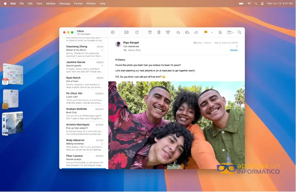Viewport: 296px width, 192px height.
Task: Archive the selected message
Action: click(150, 32)
